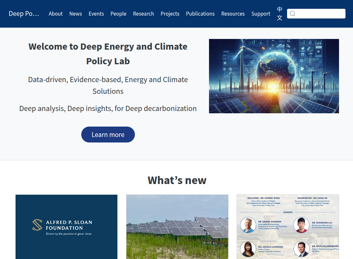Screen dimensions: 353x259
Task: Click the wind turbine globe hero image
Action: (274, 76)
